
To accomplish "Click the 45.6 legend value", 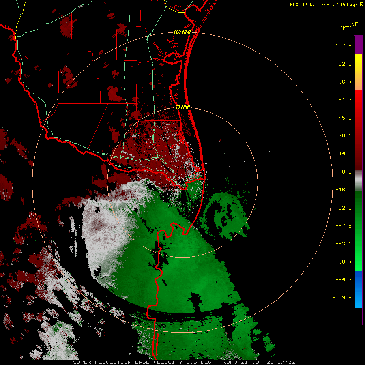I will 345,118.
